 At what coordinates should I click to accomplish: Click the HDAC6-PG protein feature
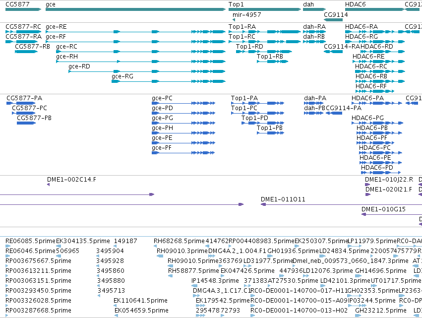377,123
